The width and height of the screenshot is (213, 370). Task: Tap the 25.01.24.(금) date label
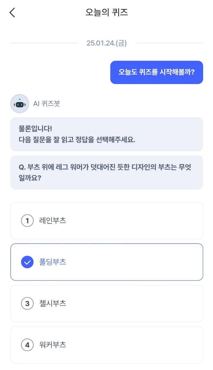click(x=107, y=43)
